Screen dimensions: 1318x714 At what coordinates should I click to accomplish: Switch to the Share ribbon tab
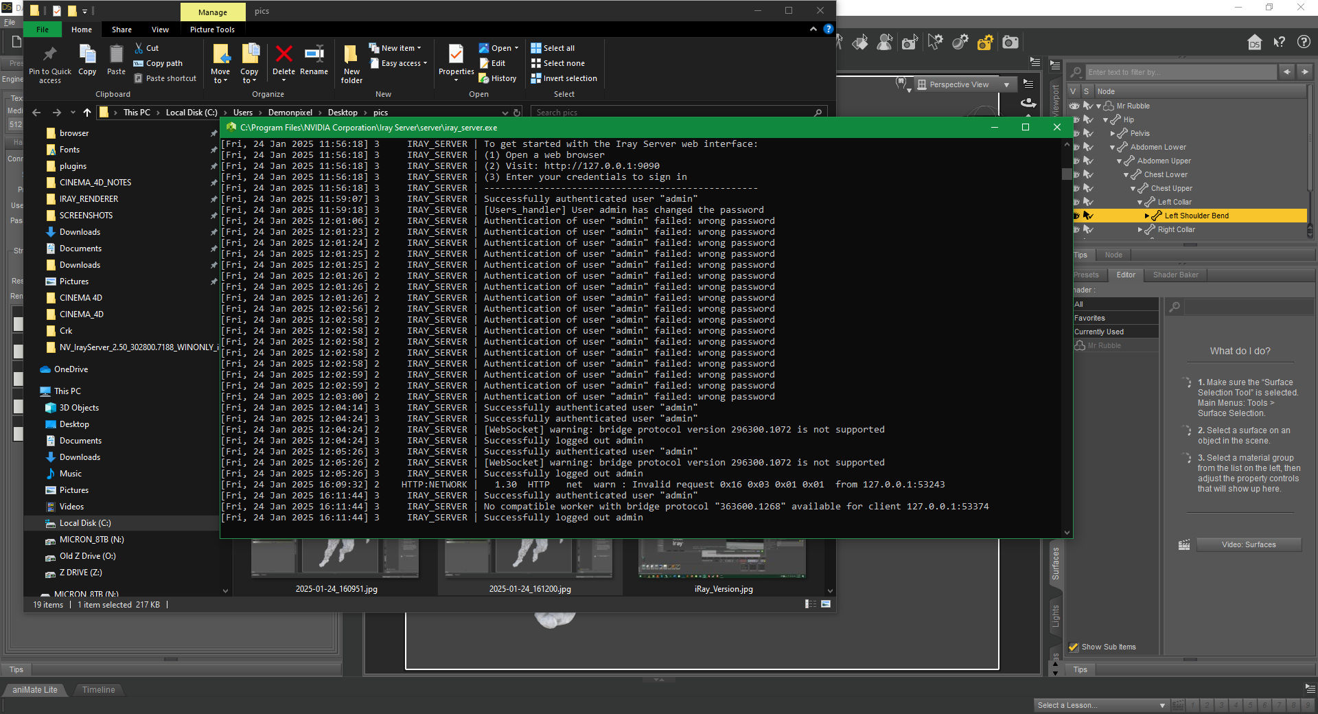(x=122, y=30)
